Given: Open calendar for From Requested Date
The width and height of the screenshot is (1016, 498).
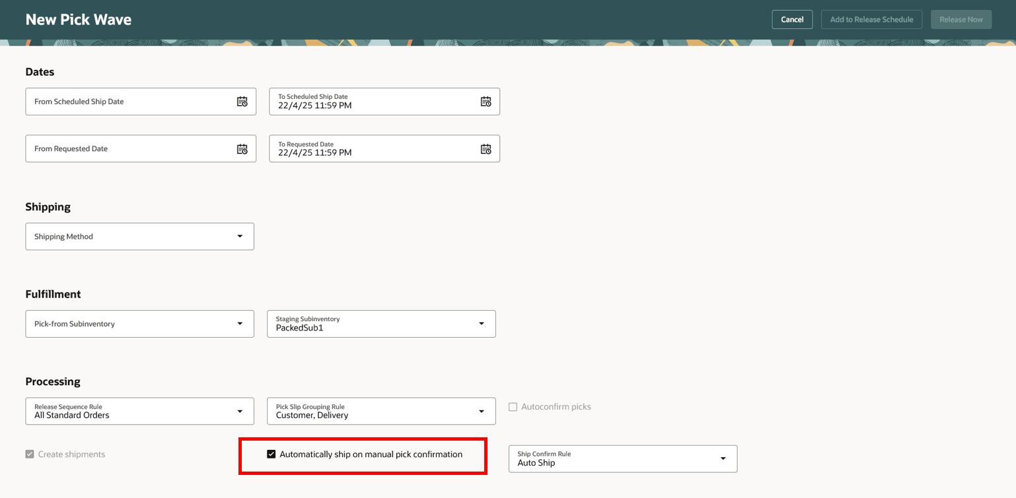Looking at the screenshot, I should click(242, 149).
